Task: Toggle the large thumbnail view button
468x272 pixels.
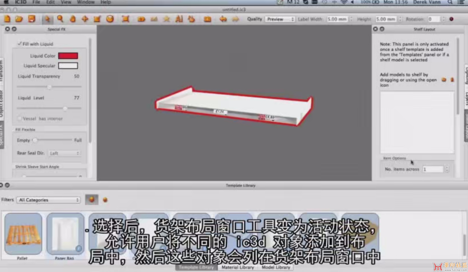Action: pyautogui.click(x=92, y=200)
